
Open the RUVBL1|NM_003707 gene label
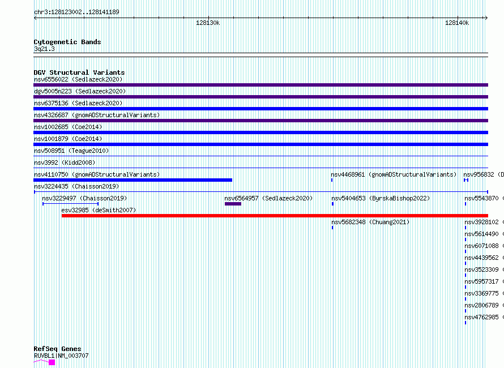tap(61, 356)
